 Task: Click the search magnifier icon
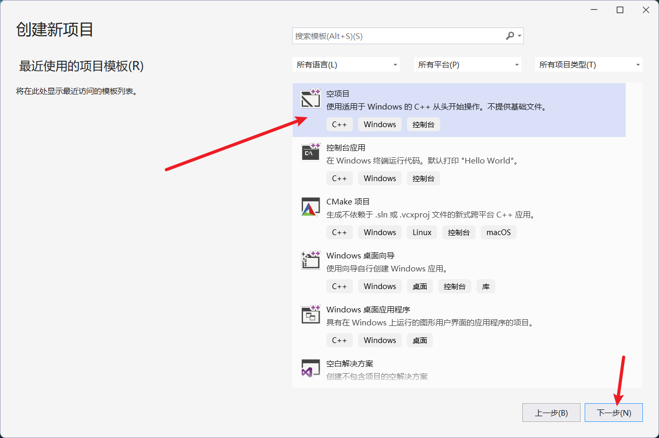pyautogui.click(x=510, y=36)
